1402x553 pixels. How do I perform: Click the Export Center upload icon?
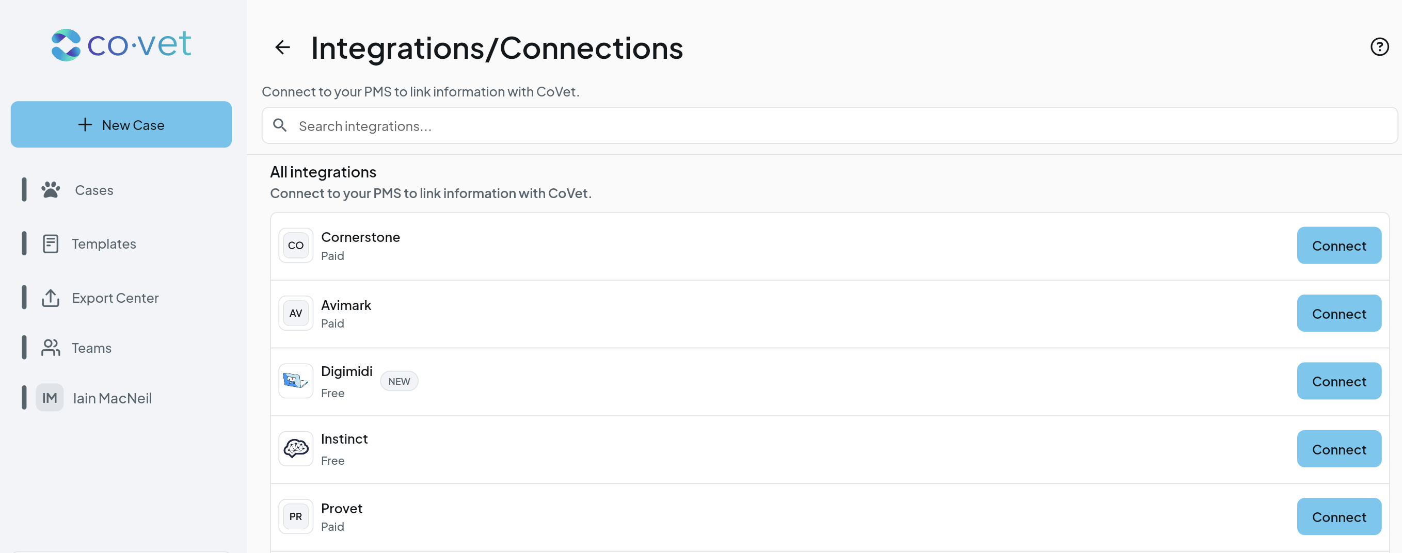(51, 298)
